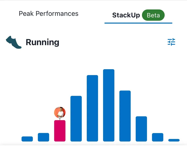Click the blue underline beneath StackUp
Image resolution: width=187 pixels, height=150 pixels.
(x=138, y=23)
